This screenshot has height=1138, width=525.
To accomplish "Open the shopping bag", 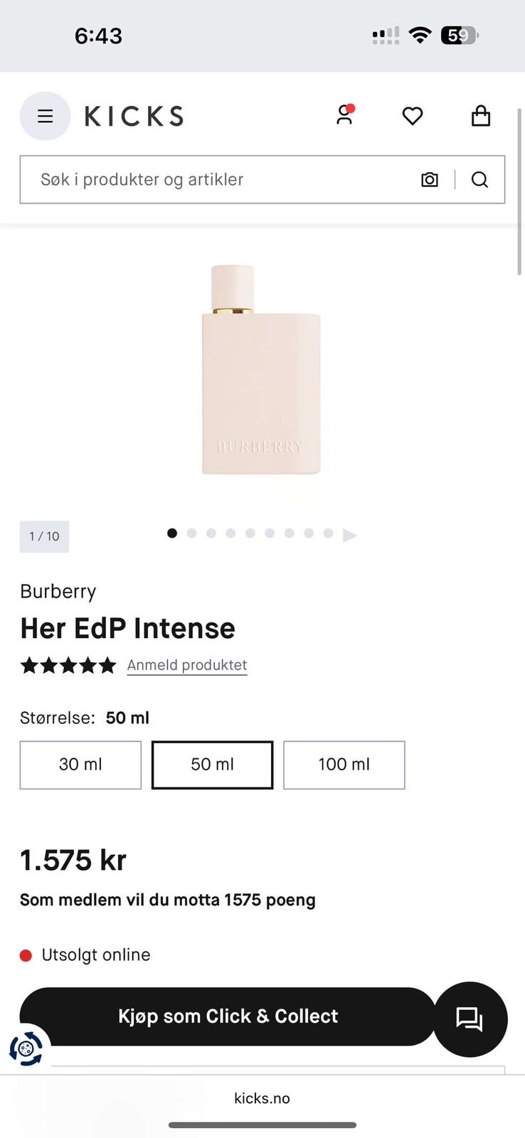I will coord(481,115).
